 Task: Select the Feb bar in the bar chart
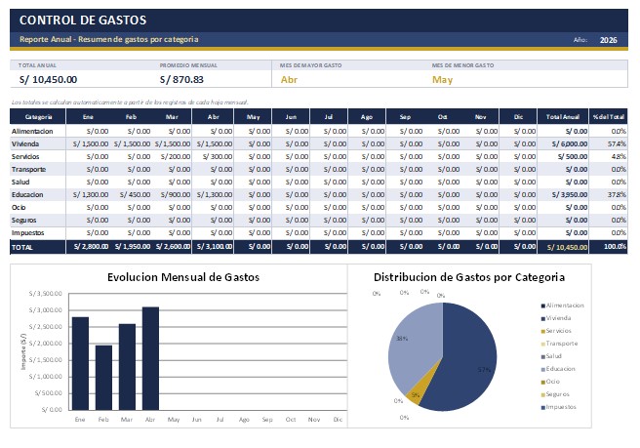point(103,378)
